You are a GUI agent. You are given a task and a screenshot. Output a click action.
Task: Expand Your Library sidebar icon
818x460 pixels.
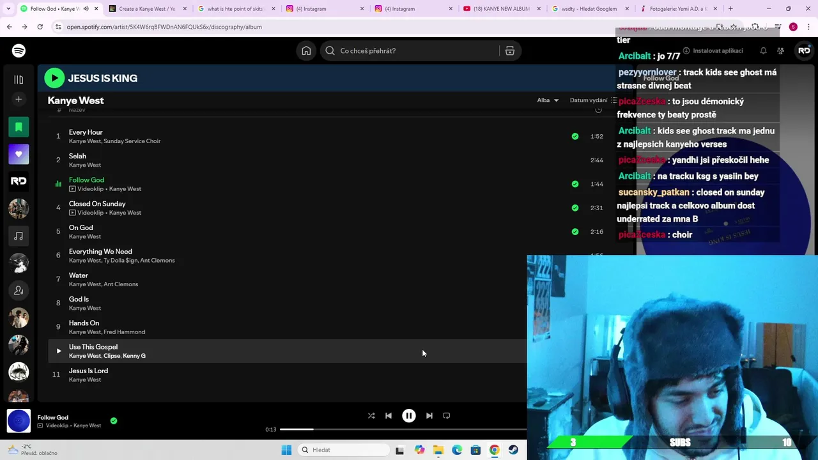pyautogui.click(x=19, y=79)
